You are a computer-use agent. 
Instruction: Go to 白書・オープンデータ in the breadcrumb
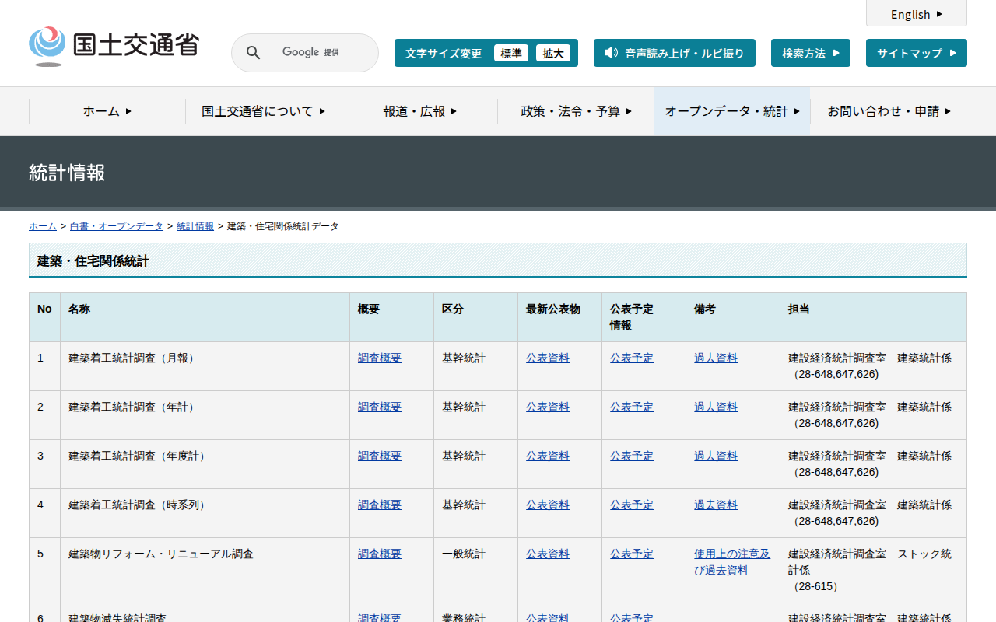117,226
